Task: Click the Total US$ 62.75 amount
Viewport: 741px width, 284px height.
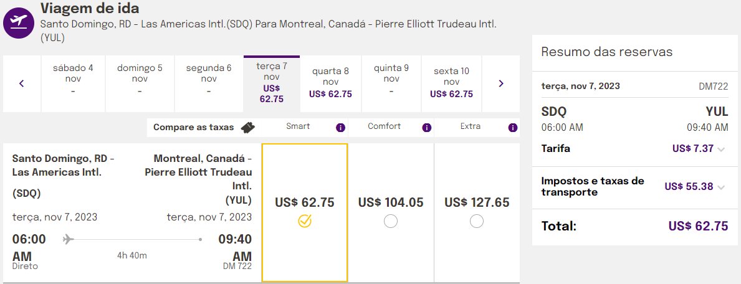Action: coord(699,226)
